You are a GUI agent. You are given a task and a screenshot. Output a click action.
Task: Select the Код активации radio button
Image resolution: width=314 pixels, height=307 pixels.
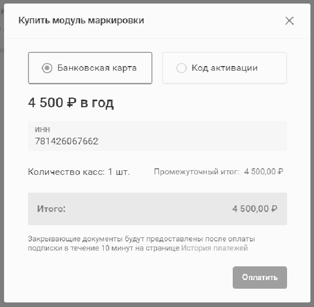click(181, 68)
